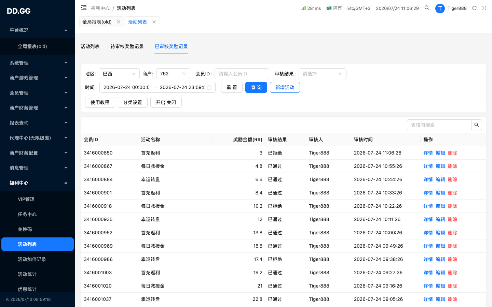Image resolution: width=492 pixels, height=307 pixels.
Task: Open 详情 for member 3416000901
Action: 428,193
